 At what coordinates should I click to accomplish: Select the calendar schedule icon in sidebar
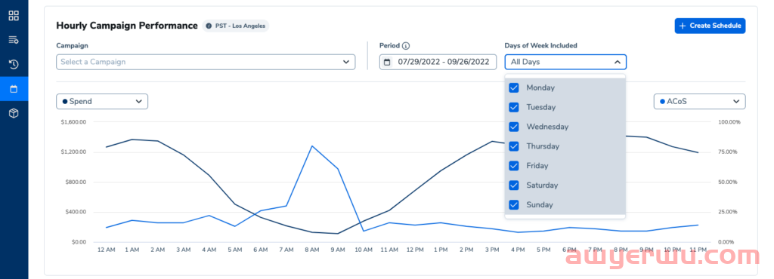click(14, 89)
